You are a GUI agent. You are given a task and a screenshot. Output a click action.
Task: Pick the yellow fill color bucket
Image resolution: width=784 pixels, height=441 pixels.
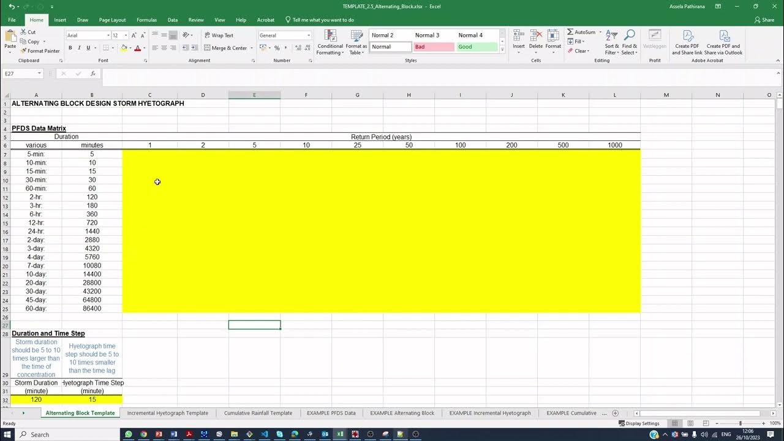pos(124,48)
